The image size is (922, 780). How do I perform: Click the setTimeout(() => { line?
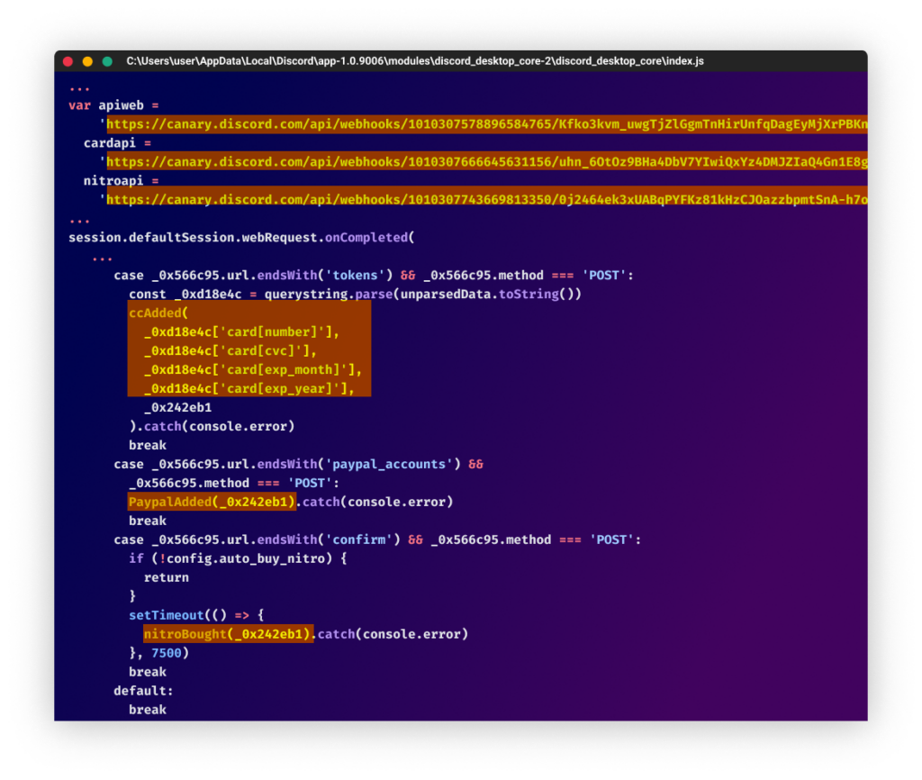(196, 615)
